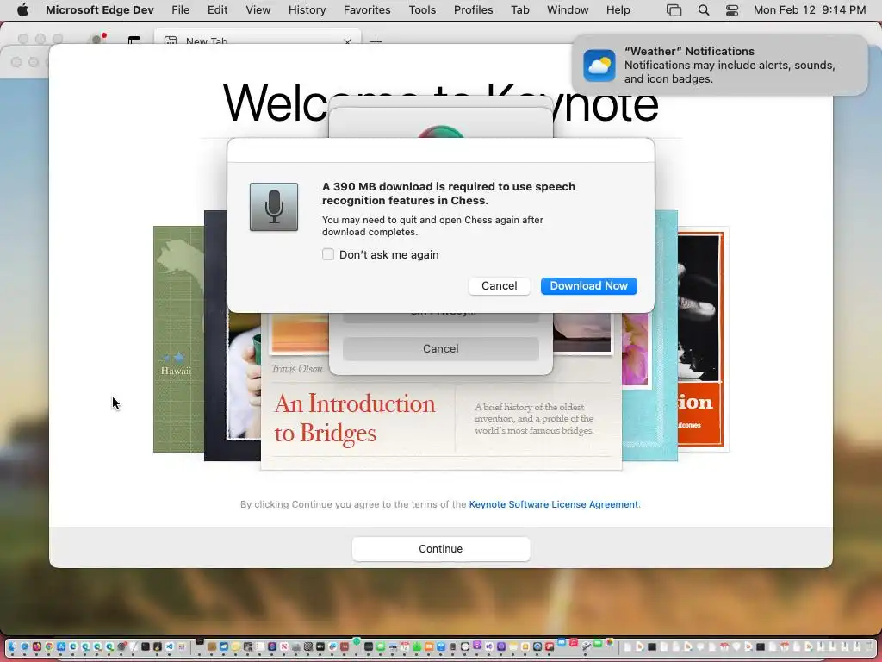Open the Apple menu
This screenshot has width=882, height=662.
(x=22, y=10)
